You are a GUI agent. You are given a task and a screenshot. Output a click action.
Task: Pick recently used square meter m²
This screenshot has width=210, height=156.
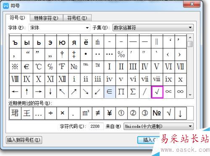point(86,113)
